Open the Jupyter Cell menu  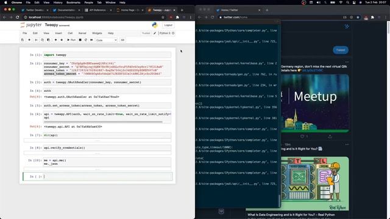click(70, 33)
